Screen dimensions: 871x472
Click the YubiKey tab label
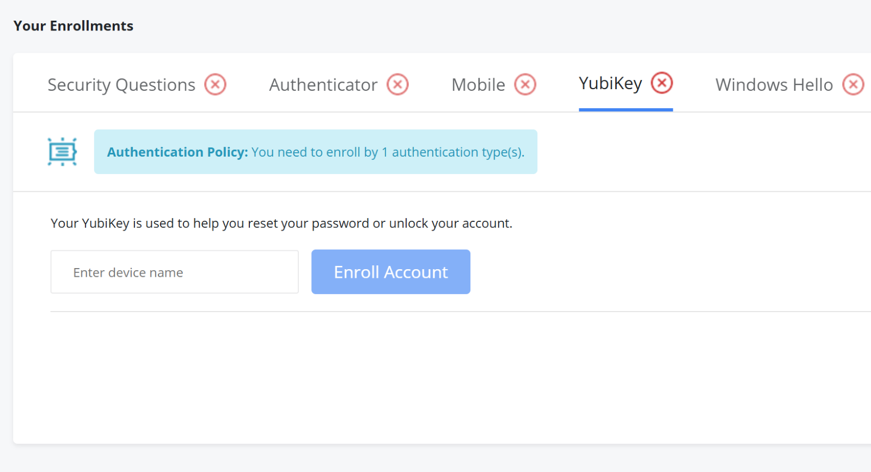tap(610, 83)
